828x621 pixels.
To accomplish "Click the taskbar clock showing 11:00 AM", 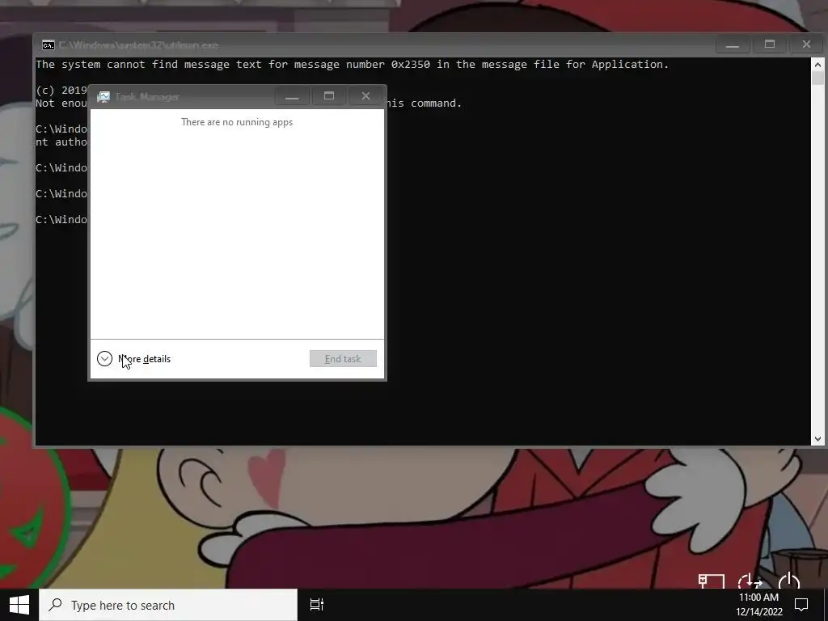I will click(758, 605).
